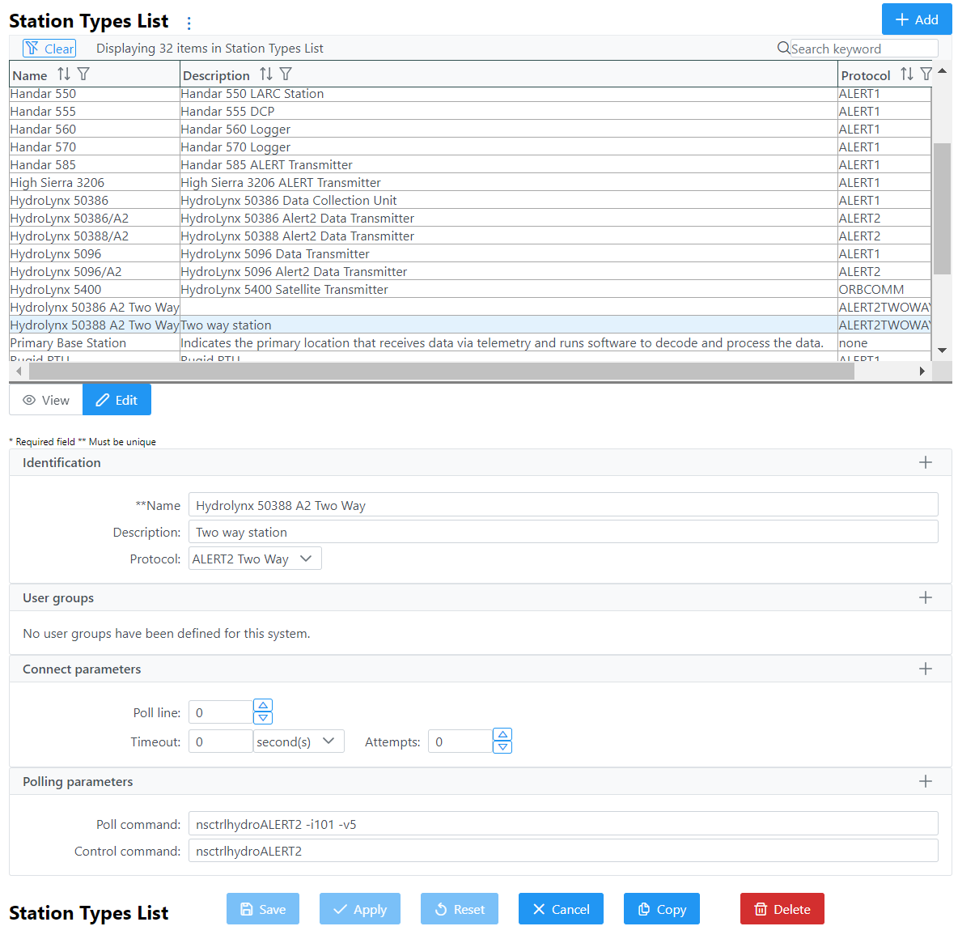The width and height of the screenshot is (958, 939).
Task: Click the Search keyword field
Action: tap(863, 49)
